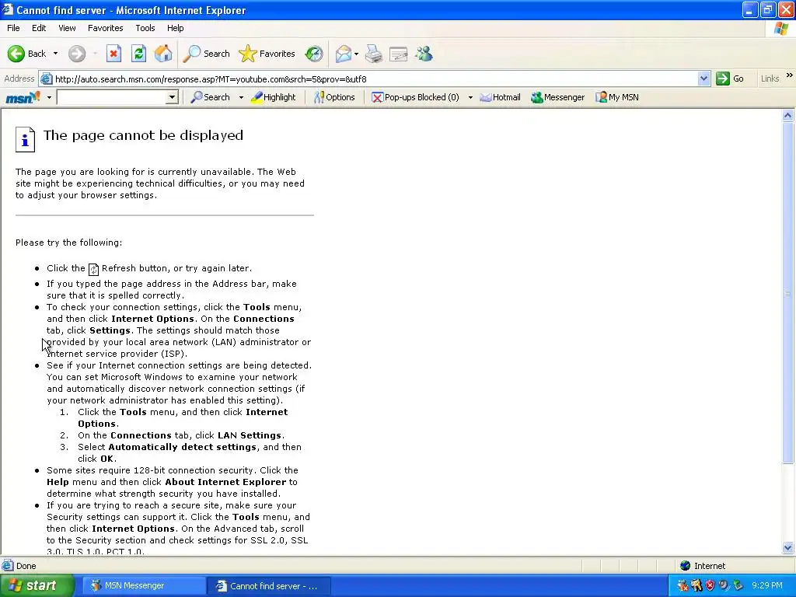The height and width of the screenshot is (597, 796).
Task: Open the Help menu
Action: click(175, 28)
